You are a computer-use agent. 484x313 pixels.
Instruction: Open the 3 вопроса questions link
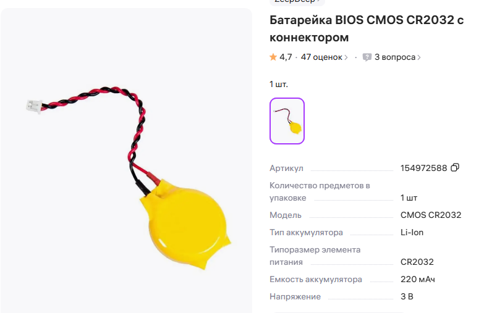[x=395, y=57]
